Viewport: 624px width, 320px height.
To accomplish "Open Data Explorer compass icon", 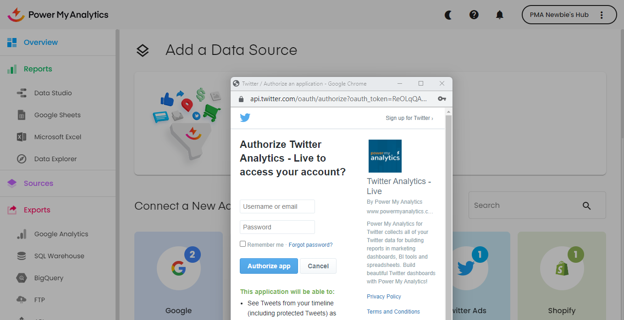I will 22,159.
